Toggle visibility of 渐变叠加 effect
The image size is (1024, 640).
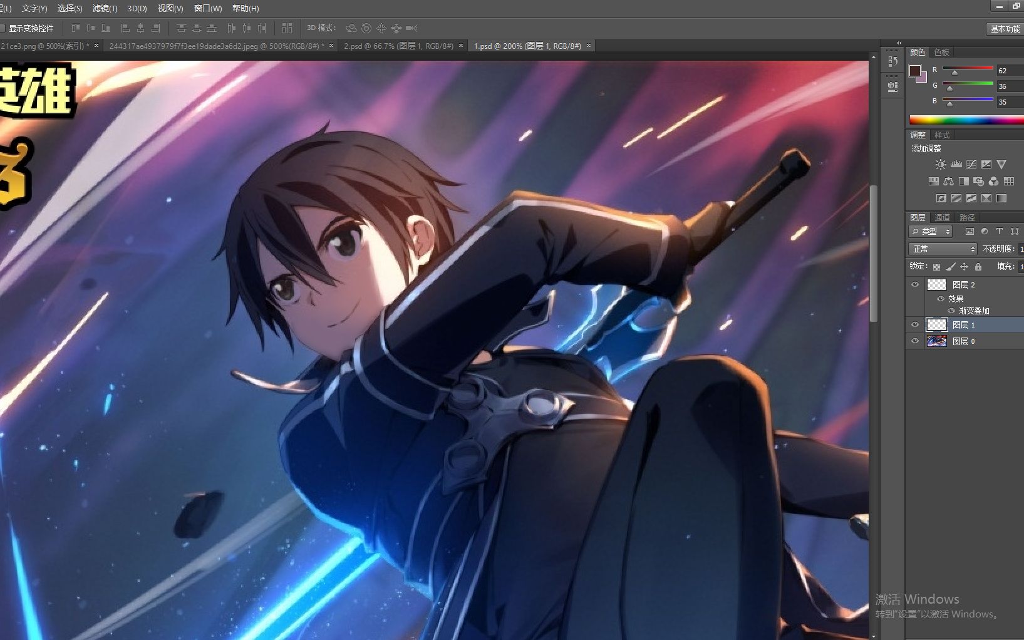coord(951,311)
